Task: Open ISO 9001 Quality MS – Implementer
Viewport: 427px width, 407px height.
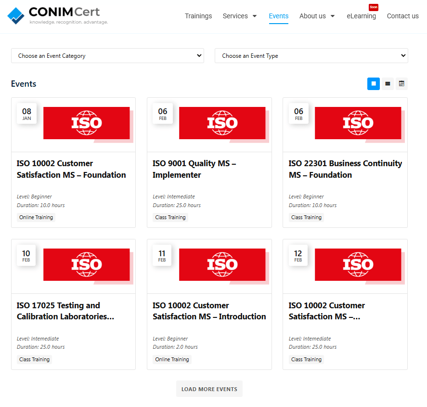Action: tap(194, 169)
